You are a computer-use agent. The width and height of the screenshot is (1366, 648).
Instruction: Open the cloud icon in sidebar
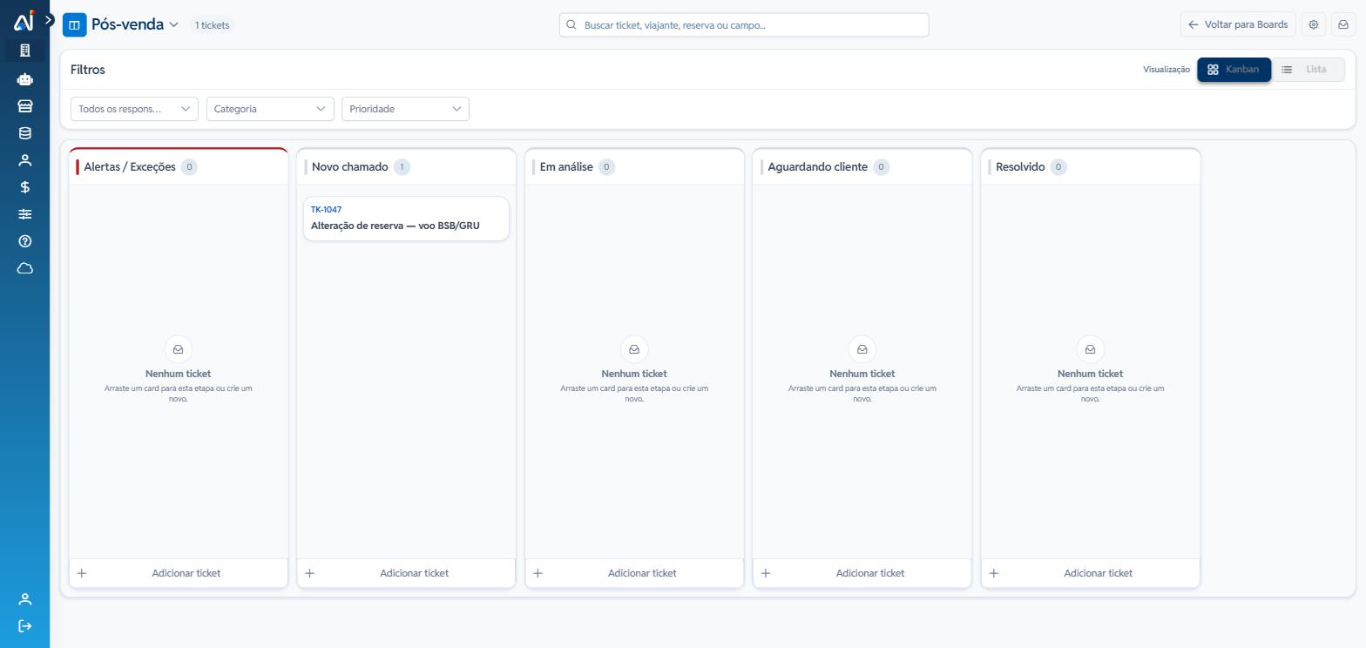24,268
